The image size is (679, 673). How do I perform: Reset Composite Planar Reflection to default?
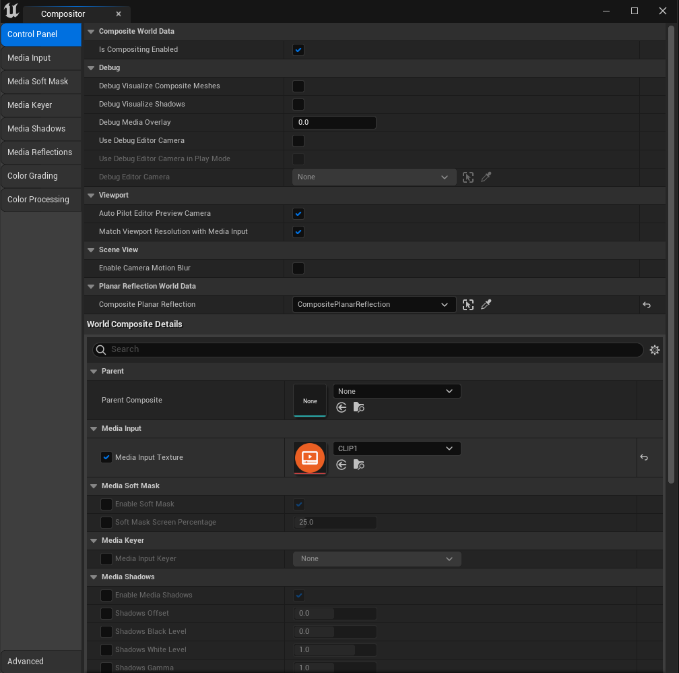pos(647,305)
